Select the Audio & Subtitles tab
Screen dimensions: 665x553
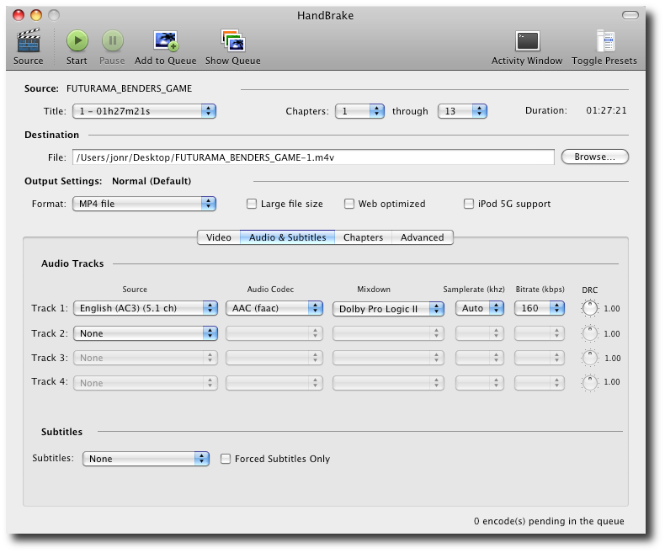pos(288,237)
